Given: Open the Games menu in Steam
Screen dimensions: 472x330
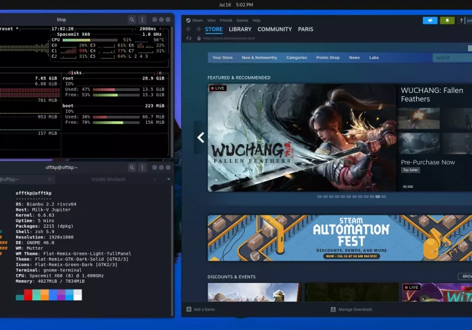Looking at the screenshot, I should [242, 20].
